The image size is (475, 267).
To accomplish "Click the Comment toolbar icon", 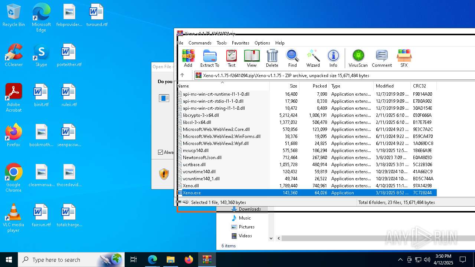I will coord(382,59).
